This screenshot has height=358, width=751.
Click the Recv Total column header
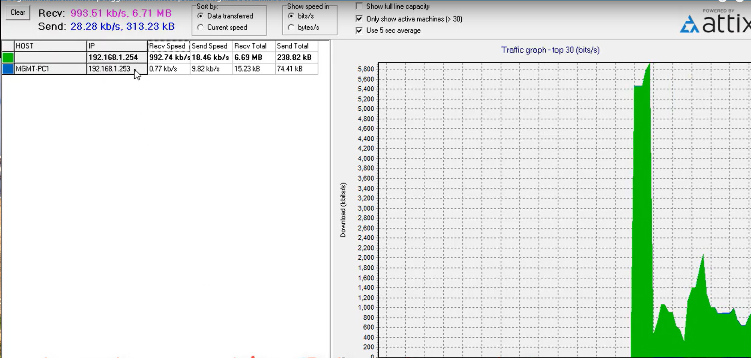254,46
